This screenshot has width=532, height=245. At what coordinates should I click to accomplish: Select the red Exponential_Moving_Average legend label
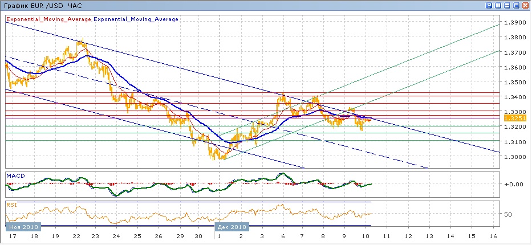pos(49,19)
